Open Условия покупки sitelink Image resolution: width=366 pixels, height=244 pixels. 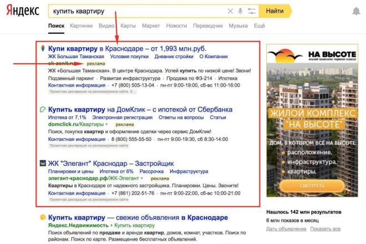[129, 57]
